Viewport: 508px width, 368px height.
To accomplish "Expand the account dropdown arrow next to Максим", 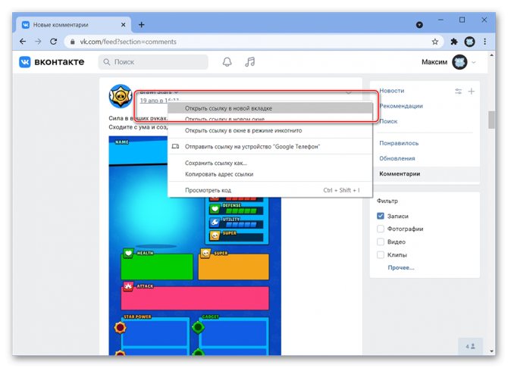I will coord(474,62).
